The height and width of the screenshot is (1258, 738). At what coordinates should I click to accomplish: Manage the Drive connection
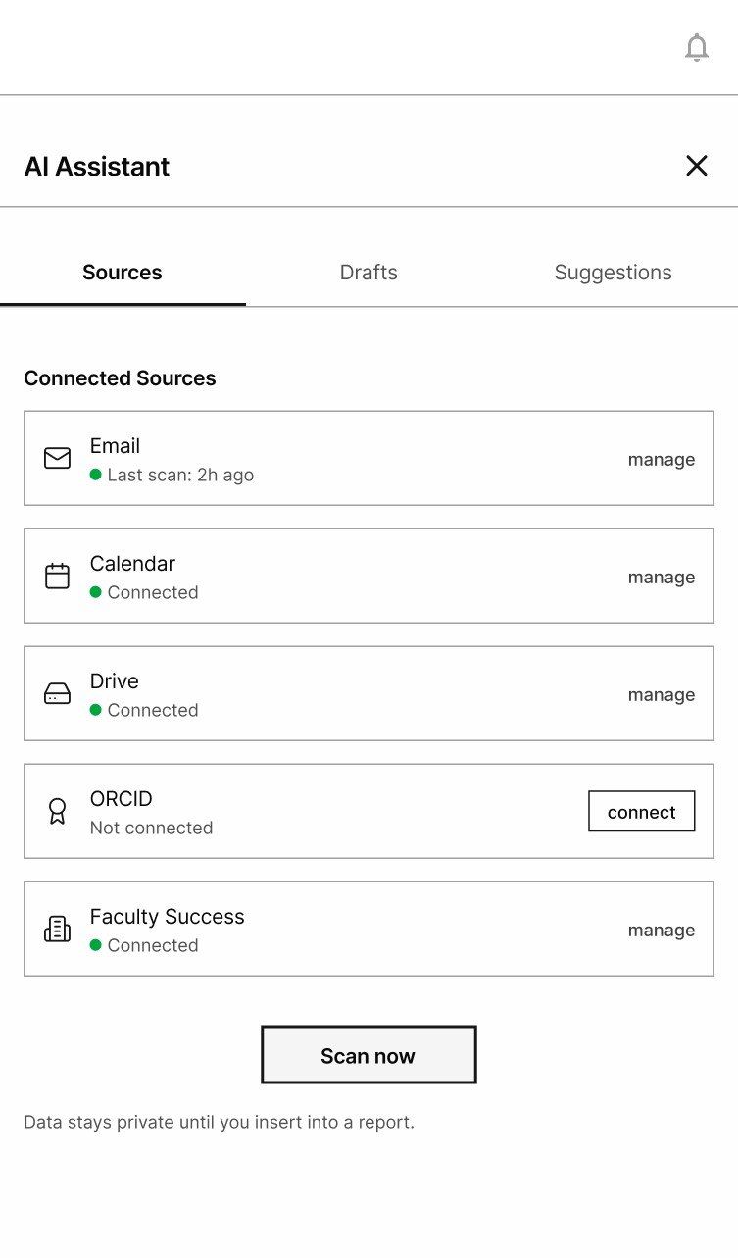662,695
